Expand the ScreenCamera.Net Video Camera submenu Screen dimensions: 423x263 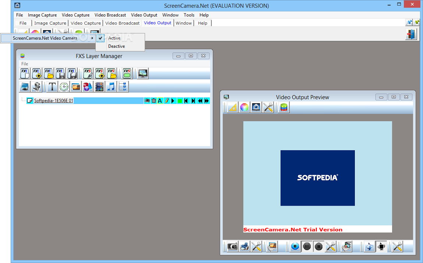point(48,38)
